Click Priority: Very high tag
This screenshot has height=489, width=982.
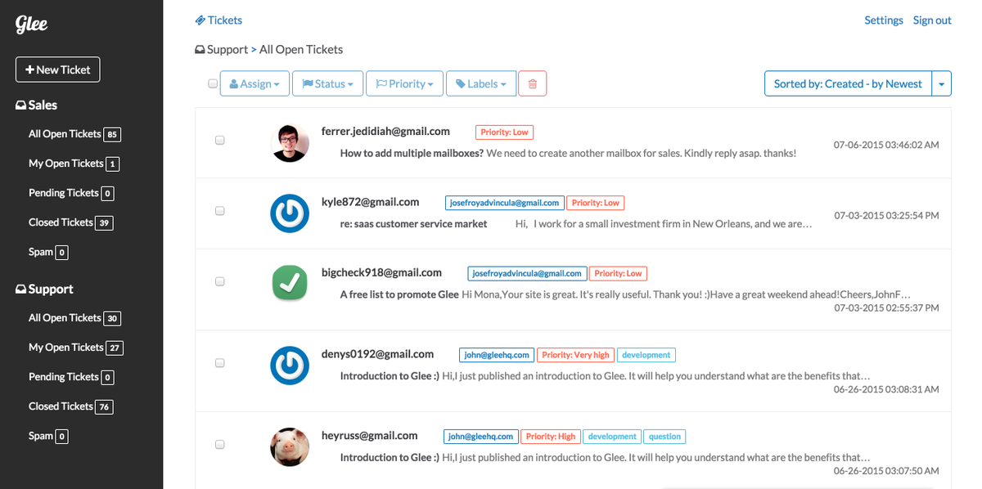(x=575, y=355)
